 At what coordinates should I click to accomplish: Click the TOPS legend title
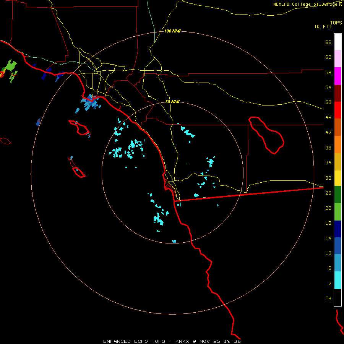(336, 23)
